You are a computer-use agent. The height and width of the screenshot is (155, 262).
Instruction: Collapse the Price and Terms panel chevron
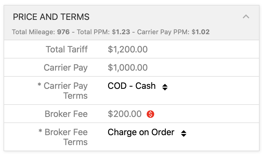click(x=246, y=17)
